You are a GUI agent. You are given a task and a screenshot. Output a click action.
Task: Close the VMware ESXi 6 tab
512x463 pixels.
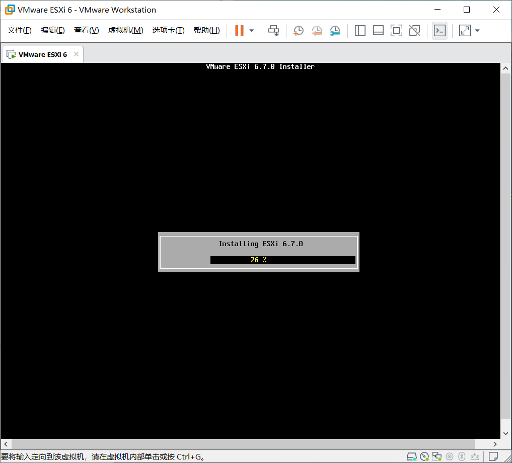coord(76,54)
